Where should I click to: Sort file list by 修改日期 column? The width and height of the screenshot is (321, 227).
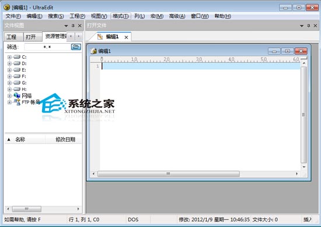[x=64, y=140]
